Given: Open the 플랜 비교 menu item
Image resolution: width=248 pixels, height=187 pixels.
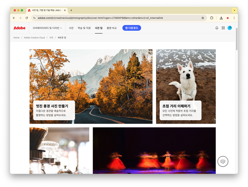Looking at the screenshot, I should (112, 28).
